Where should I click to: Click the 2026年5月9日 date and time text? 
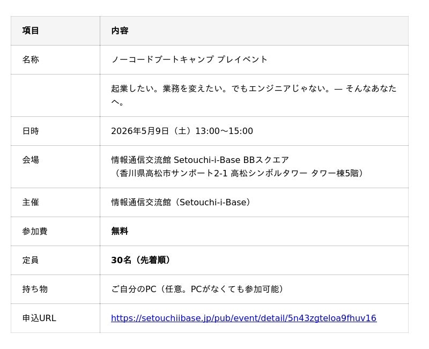pyautogui.click(x=182, y=131)
